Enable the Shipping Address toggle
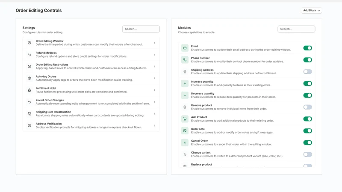 (307, 72)
